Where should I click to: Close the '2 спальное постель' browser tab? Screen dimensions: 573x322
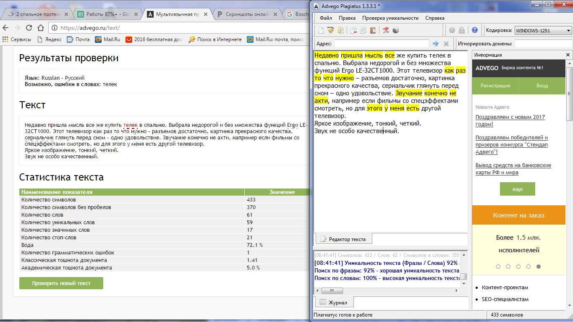pos(66,14)
